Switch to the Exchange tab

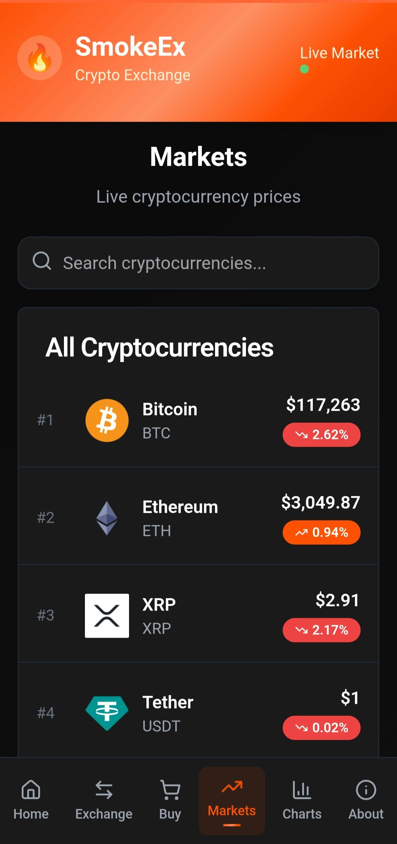(x=104, y=801)
